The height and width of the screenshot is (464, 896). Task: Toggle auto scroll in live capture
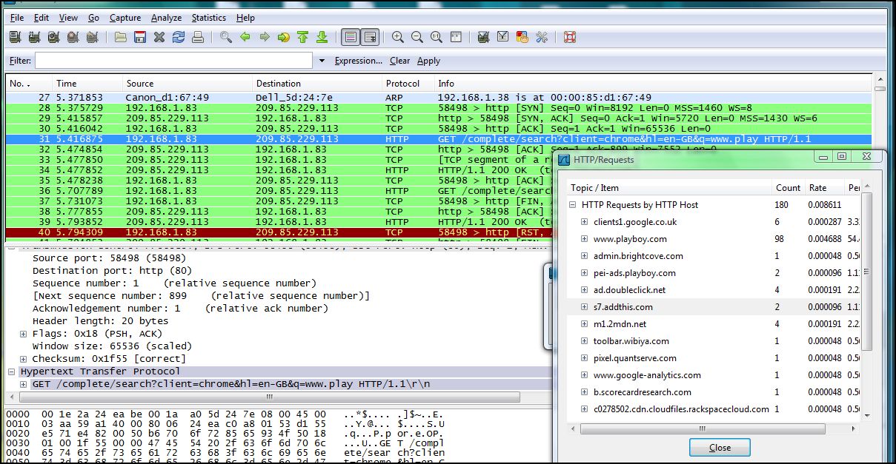[370, 36]
